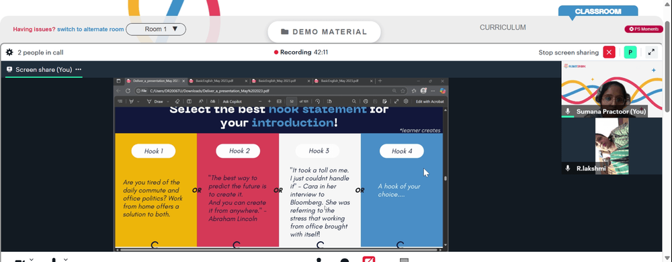Click PDF vertical scrollbar thumb
The height and width of the screenshot is (262, 672).
point(446,179)
